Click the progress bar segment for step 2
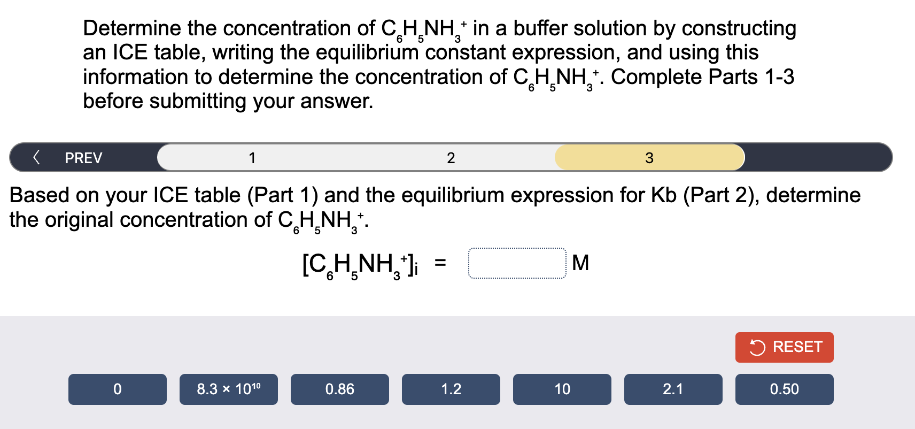915x429 pixels. (451, 157)
